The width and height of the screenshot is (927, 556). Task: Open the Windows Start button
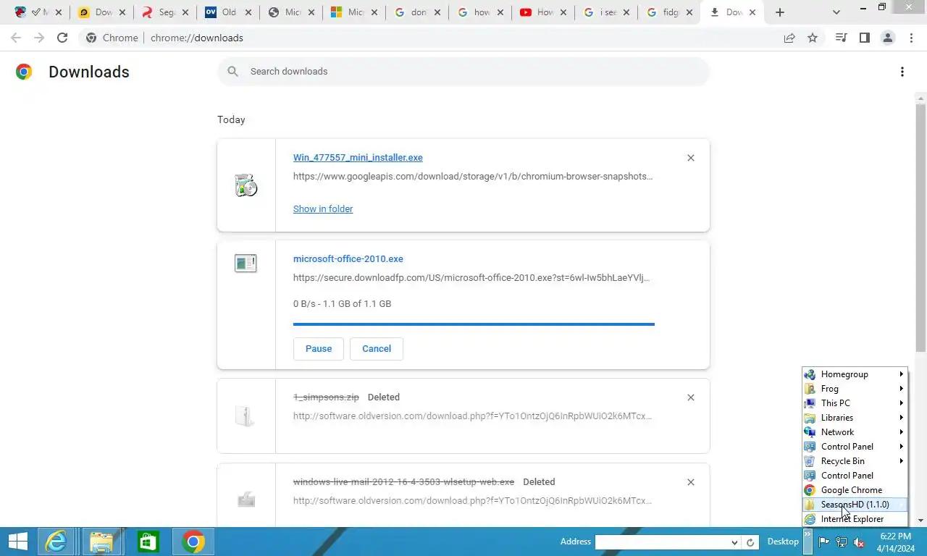coord(17,542)
